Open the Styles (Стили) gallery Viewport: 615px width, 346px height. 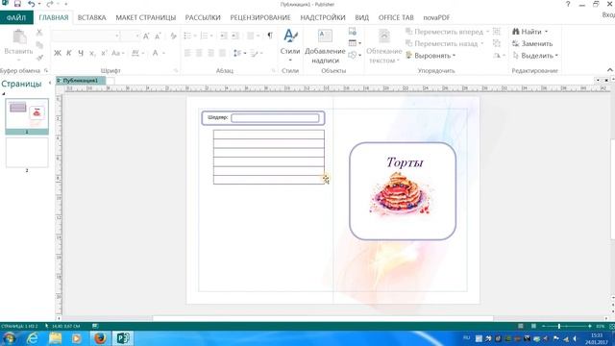(x=290, y=45)
